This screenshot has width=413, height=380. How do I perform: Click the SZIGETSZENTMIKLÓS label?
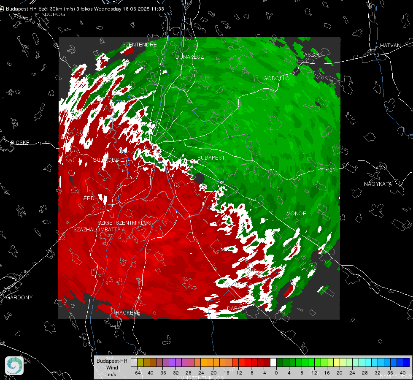click(x=124, y=223)
